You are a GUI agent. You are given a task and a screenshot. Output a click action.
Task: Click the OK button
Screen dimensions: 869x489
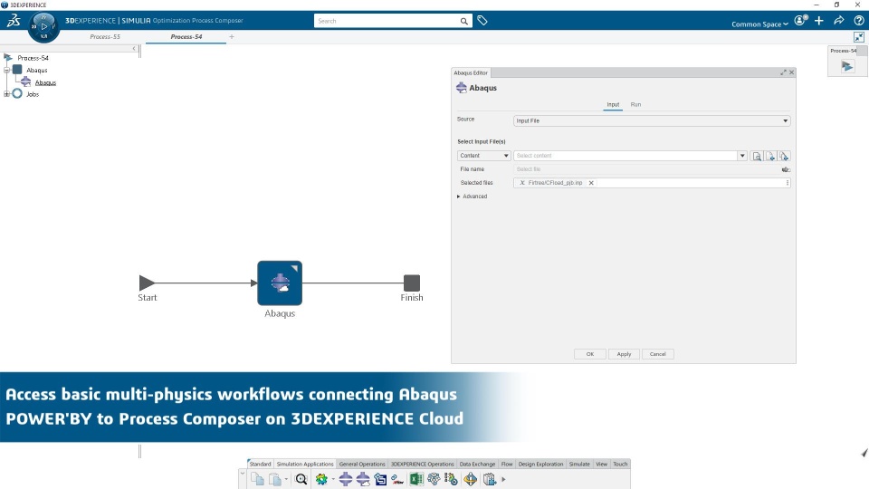point(589,354)
